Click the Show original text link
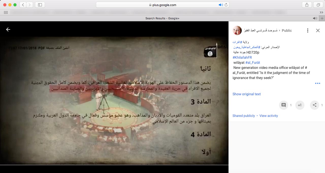Screen dimensions: 325x173 click(247, 94)
